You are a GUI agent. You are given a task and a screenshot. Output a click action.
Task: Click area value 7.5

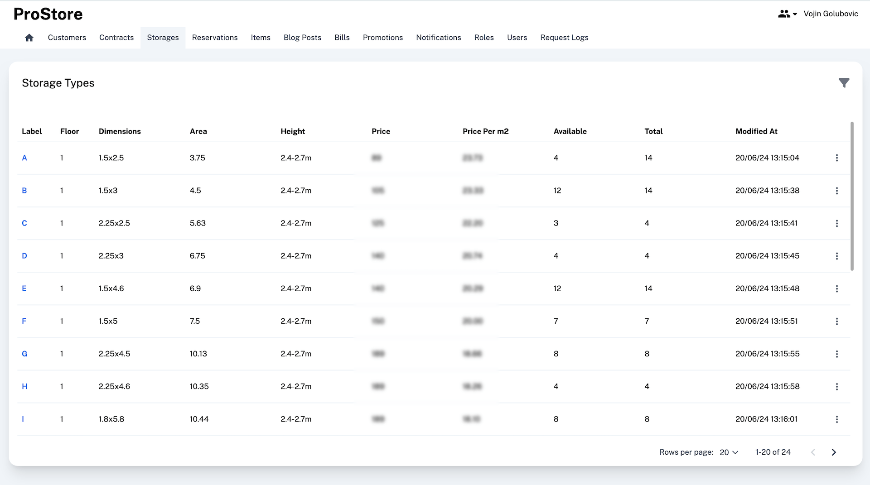click(195, 321)
